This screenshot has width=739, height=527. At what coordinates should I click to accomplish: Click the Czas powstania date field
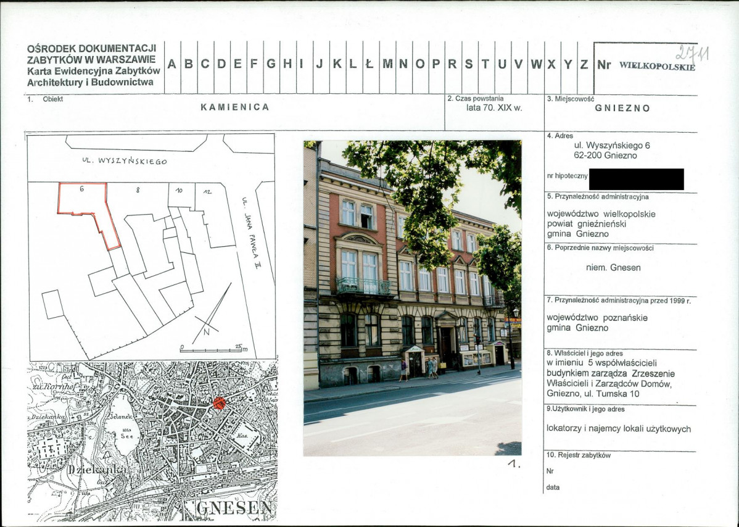pos(493,107)
